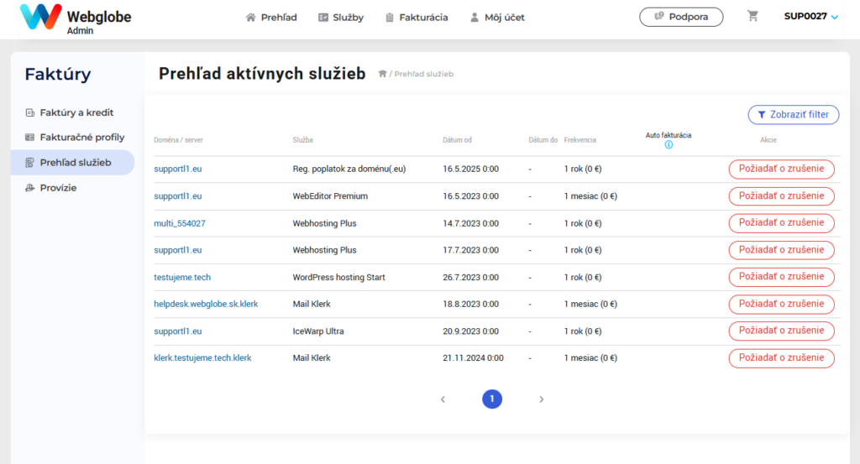Click the Auto fakturácia info icon

(669, 144)
